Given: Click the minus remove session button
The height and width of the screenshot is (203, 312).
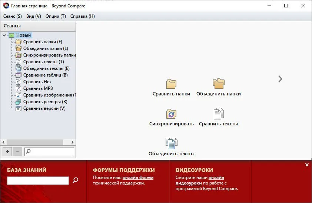Looking at the screenshot, I should point(17,152).
